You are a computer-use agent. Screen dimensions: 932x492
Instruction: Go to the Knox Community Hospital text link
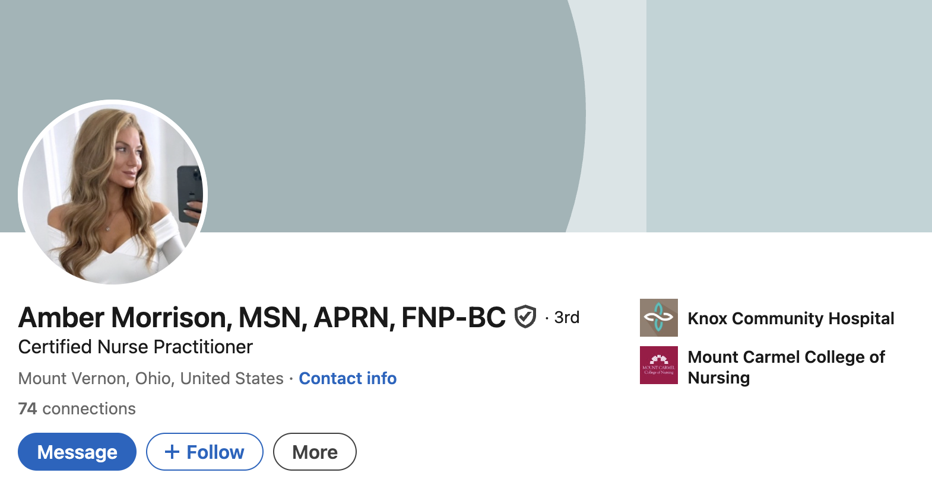(x=791, y=318)
